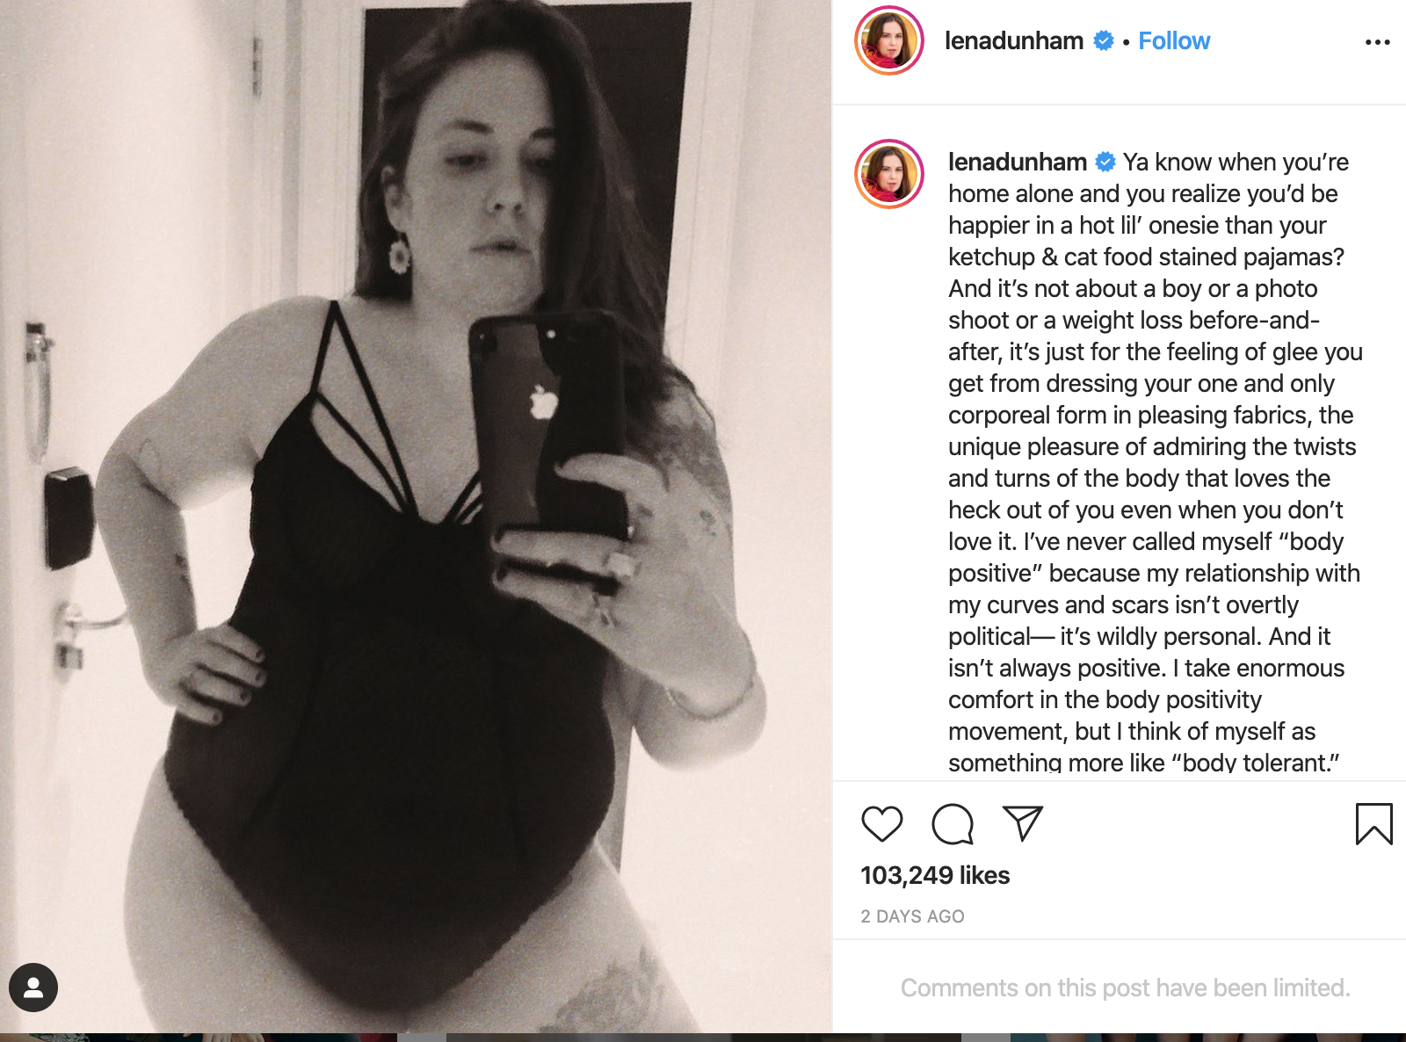Viewport: 1406px width, 1042px height.
Task: Click the 'Comments on this post have been limited' notice
Action: 1125,988
